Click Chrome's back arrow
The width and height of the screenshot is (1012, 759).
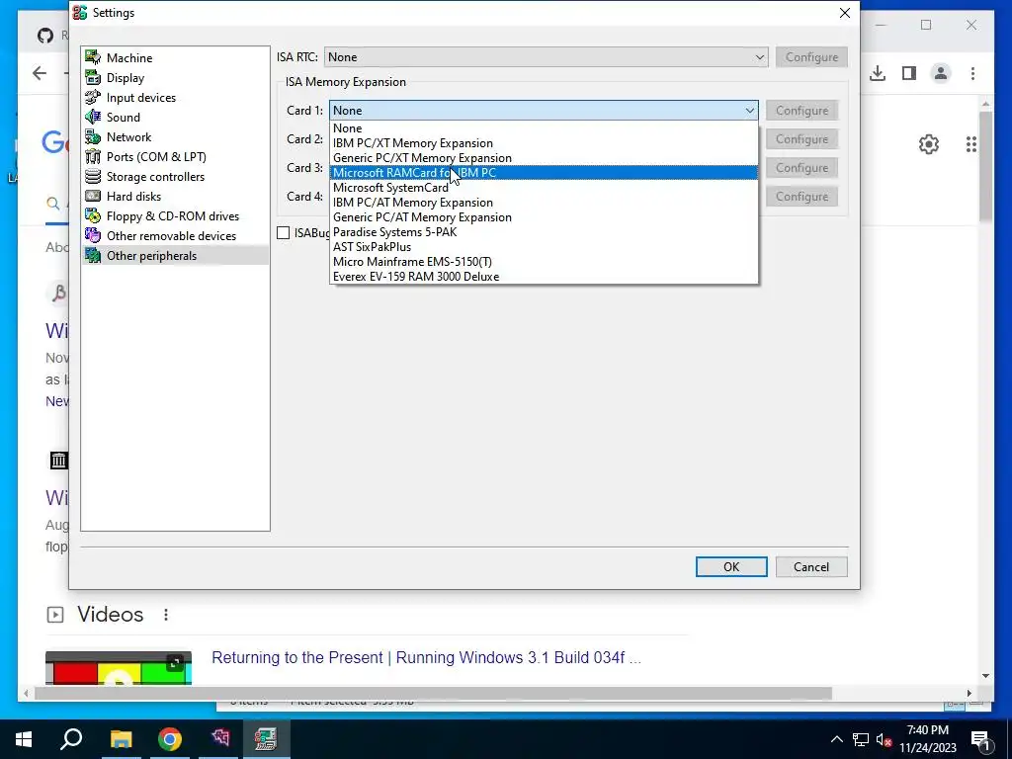click(x=40, y=73)
